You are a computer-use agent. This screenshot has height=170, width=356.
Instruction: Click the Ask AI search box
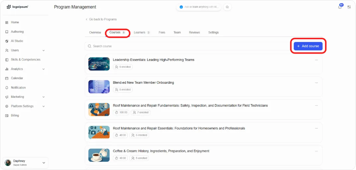point(199,7)
